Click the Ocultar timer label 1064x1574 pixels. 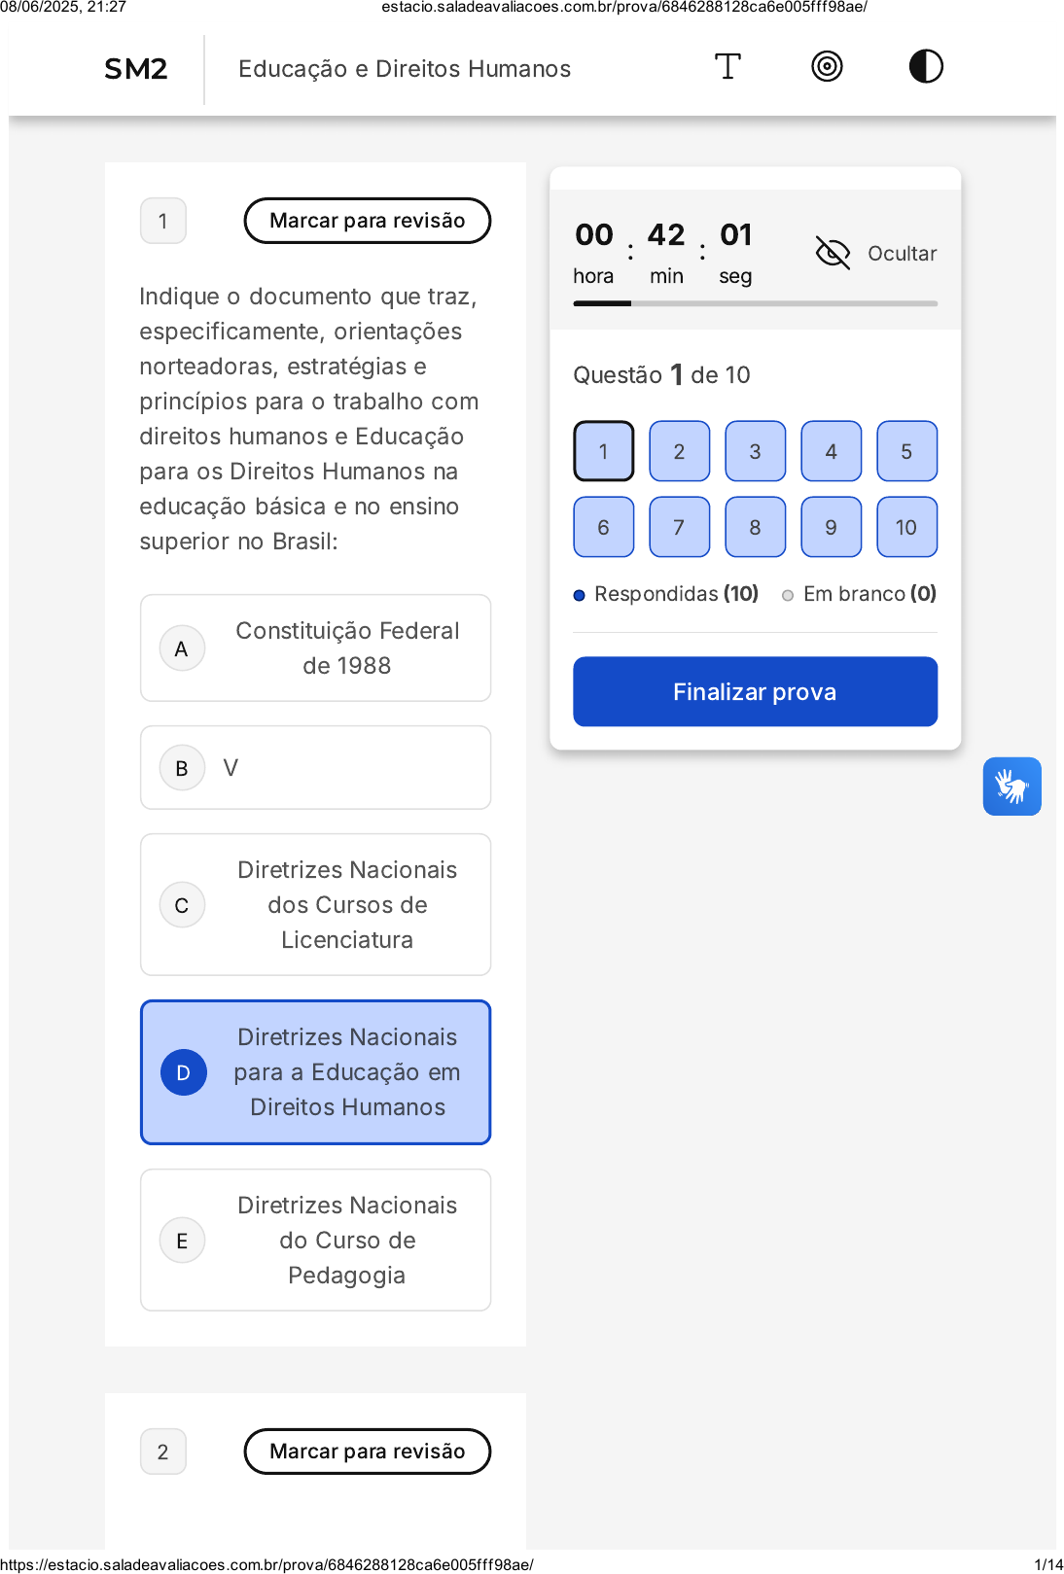902,254
